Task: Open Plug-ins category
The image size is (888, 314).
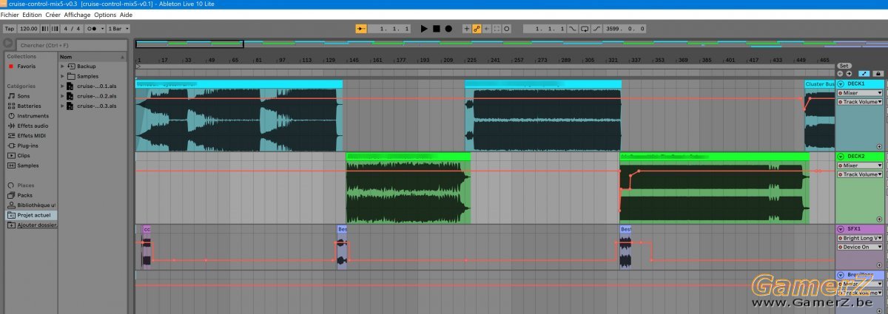Action: coord(27,146)
